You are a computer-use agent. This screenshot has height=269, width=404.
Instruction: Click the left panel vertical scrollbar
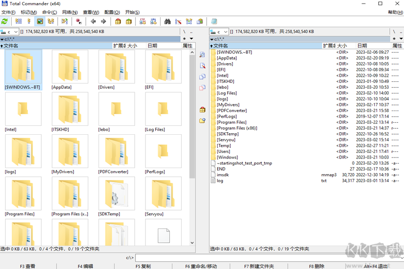[192, 151]
